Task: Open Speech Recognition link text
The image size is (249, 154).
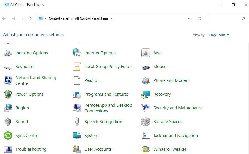Action: (103, 122)
